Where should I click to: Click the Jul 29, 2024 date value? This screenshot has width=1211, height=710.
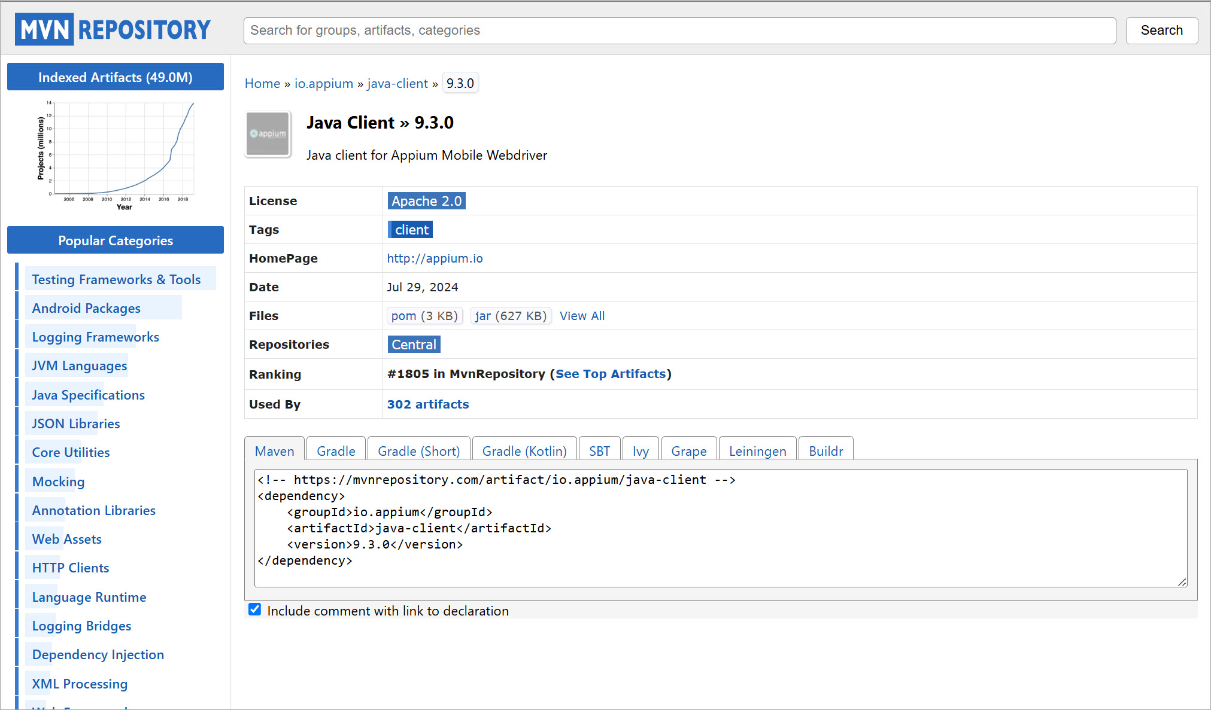(423, 287)
